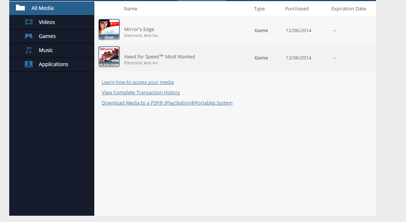Open Learn how to access your media link
This screenshot has width=406, height=222.
click(x=138, y=82)
